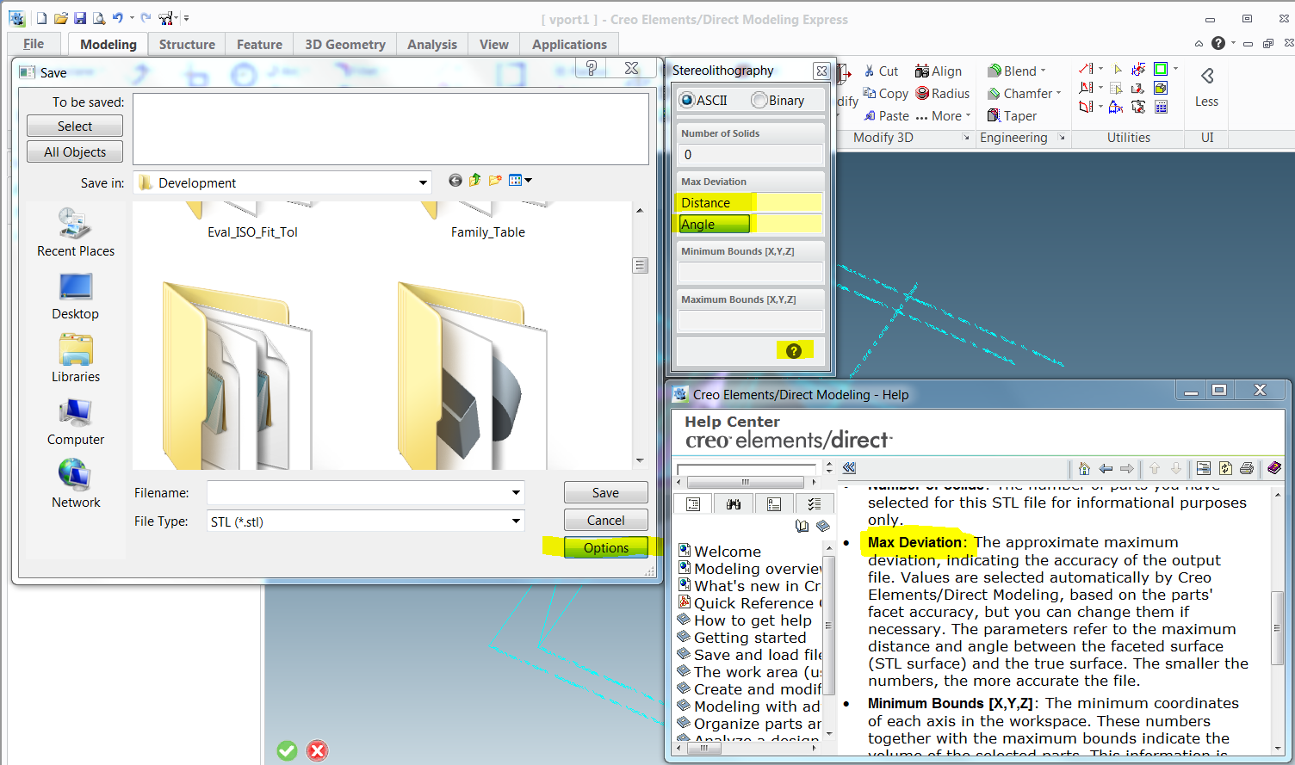1295x765 pixels.
Task: Switch to the 3D Geometry tab
Action: [345, 44]
